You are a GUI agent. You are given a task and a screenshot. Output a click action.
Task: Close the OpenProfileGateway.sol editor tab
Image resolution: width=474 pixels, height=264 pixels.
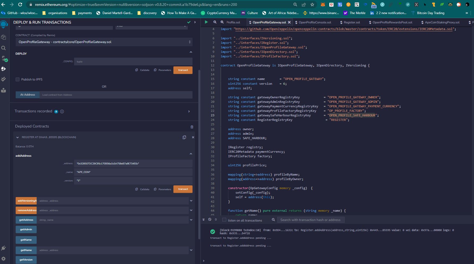coord(289,22)
